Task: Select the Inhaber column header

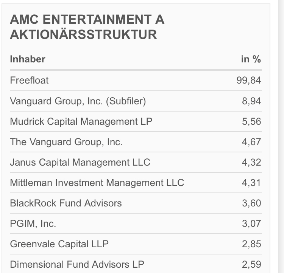Action: 28,59
